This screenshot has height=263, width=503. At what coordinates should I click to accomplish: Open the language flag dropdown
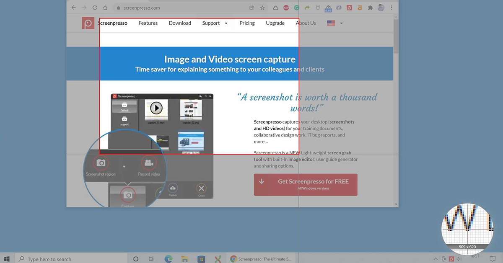(334, 23)
